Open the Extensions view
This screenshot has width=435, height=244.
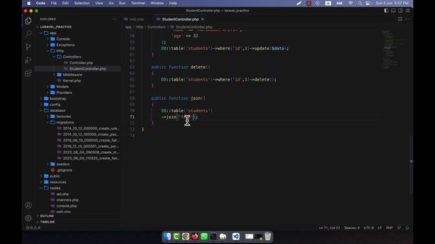[x=28, y=73]
